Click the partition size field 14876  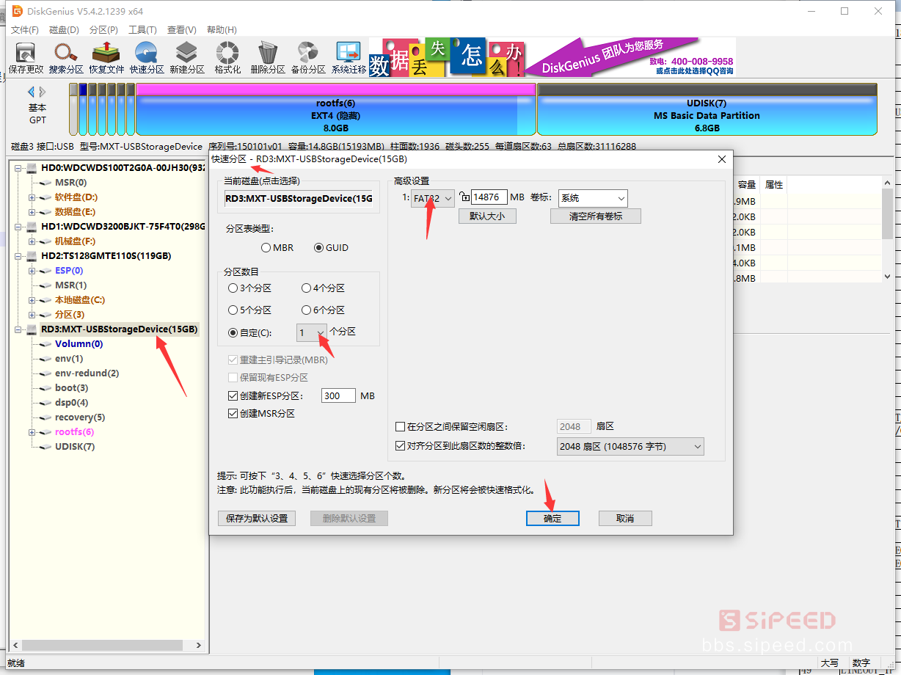[x=489, y=197]
